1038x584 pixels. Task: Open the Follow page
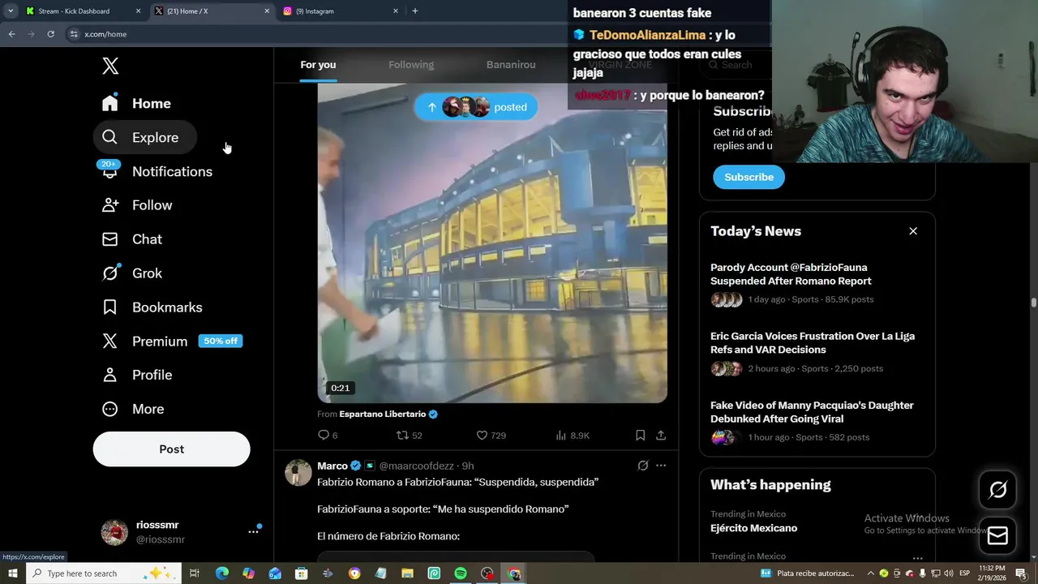tap(137, 205)
